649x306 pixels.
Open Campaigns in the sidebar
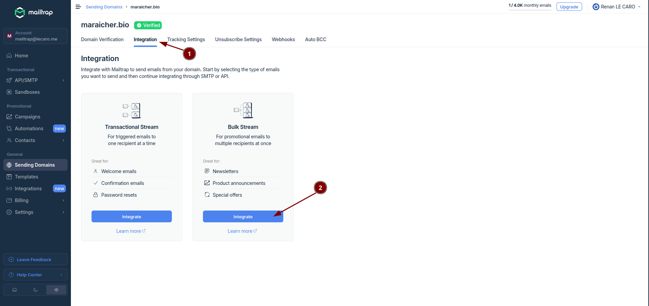pos(27,117)
